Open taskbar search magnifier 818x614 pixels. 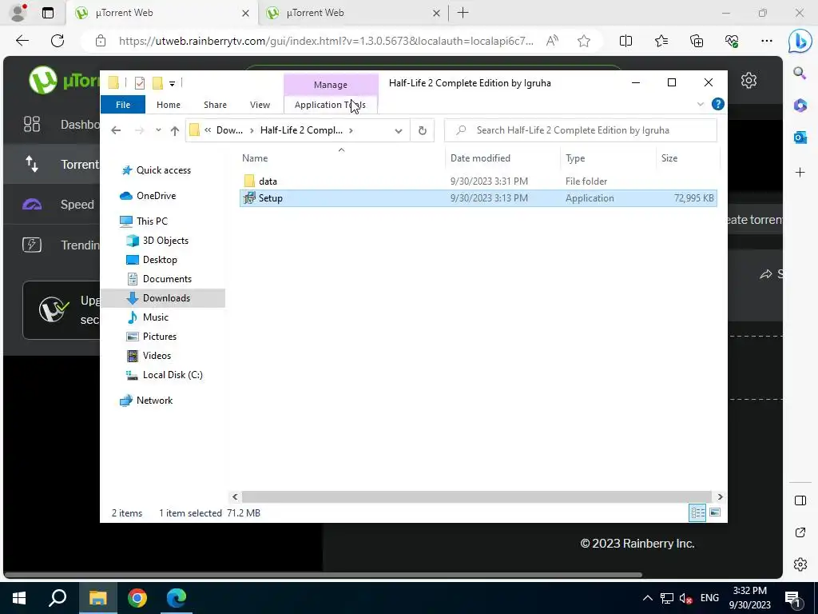58,597
